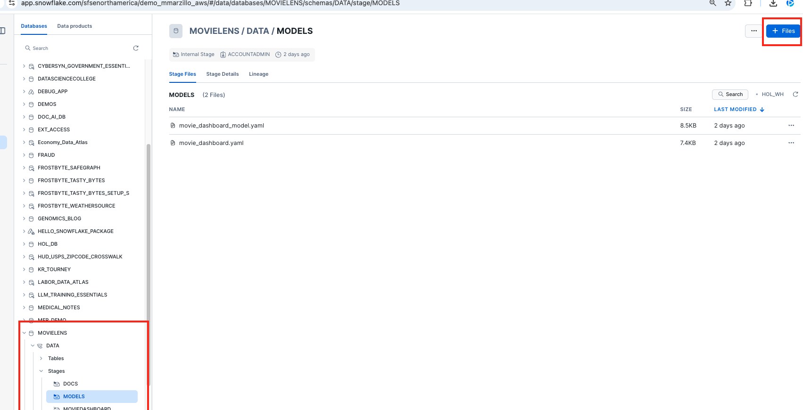Click the site settings icon in address bar
The height and width of the screenshot is (410, 803).
point(12,3)
